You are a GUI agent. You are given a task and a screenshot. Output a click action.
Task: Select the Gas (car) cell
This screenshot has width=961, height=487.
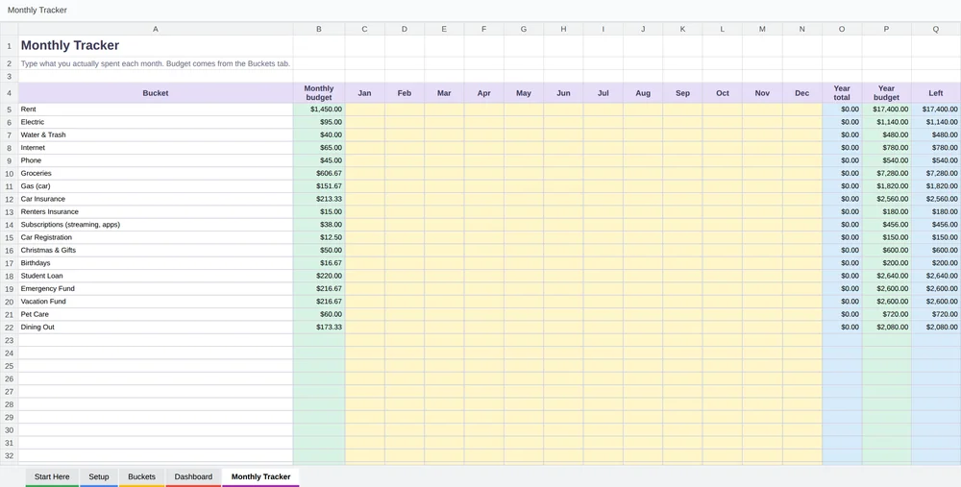pos(156,186)
